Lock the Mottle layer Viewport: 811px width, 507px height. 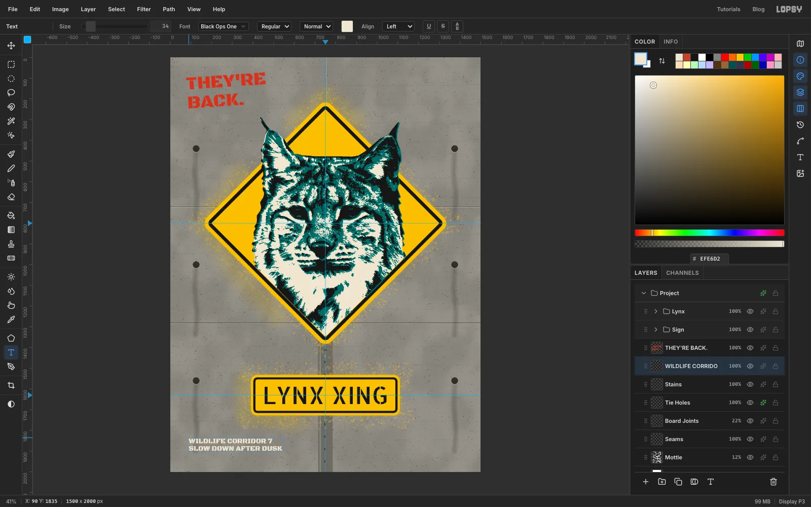pyautogui.click(x=776, y=457)
